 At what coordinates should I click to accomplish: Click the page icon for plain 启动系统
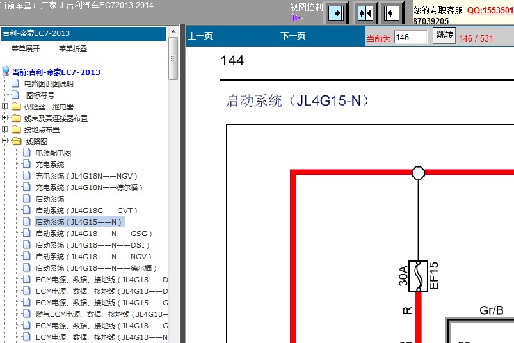click(27, 198)
